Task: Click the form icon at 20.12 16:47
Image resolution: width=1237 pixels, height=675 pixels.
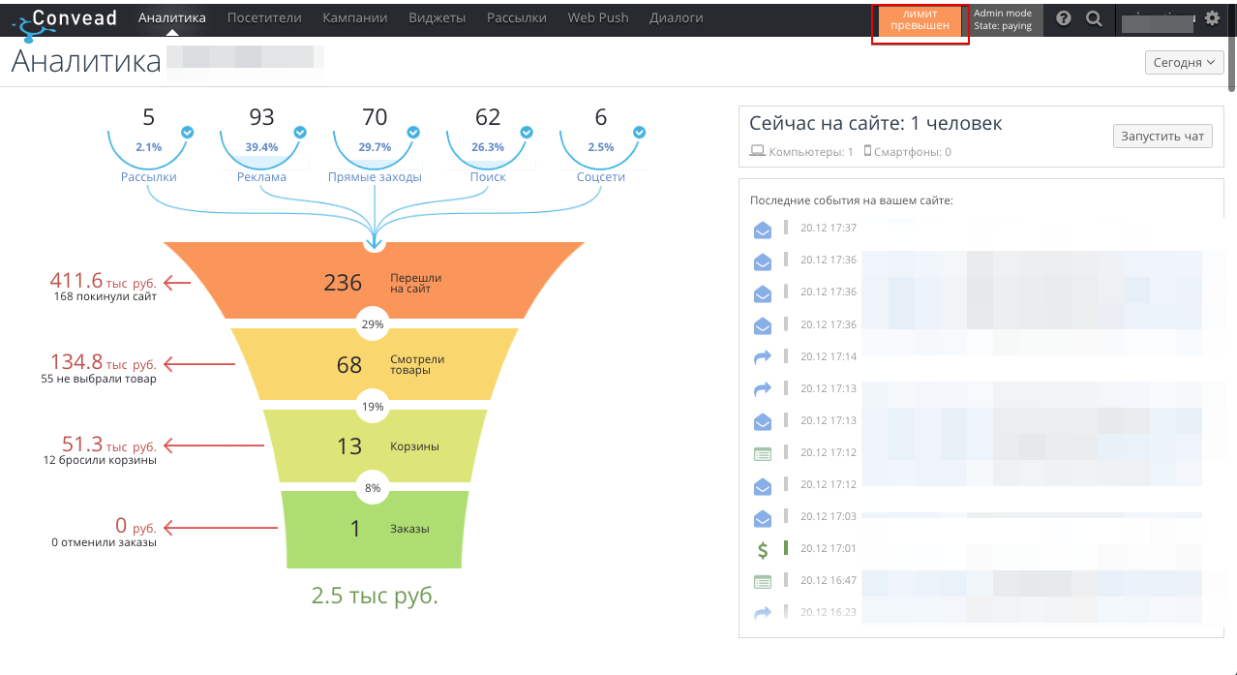Action: click(x=763, y=582)
